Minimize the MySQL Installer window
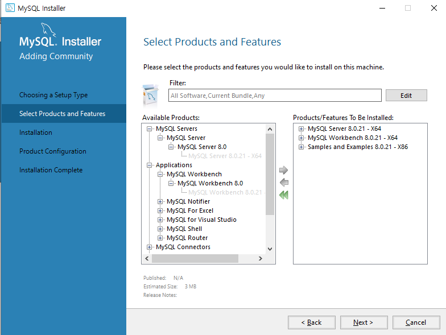The width and height of the screenshot is (446, 335). [x=382, y=8]
